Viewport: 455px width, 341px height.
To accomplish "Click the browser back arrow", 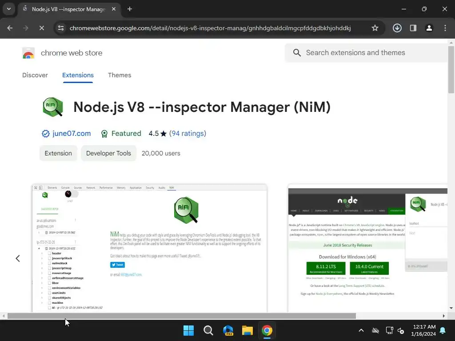I will 10,28.
